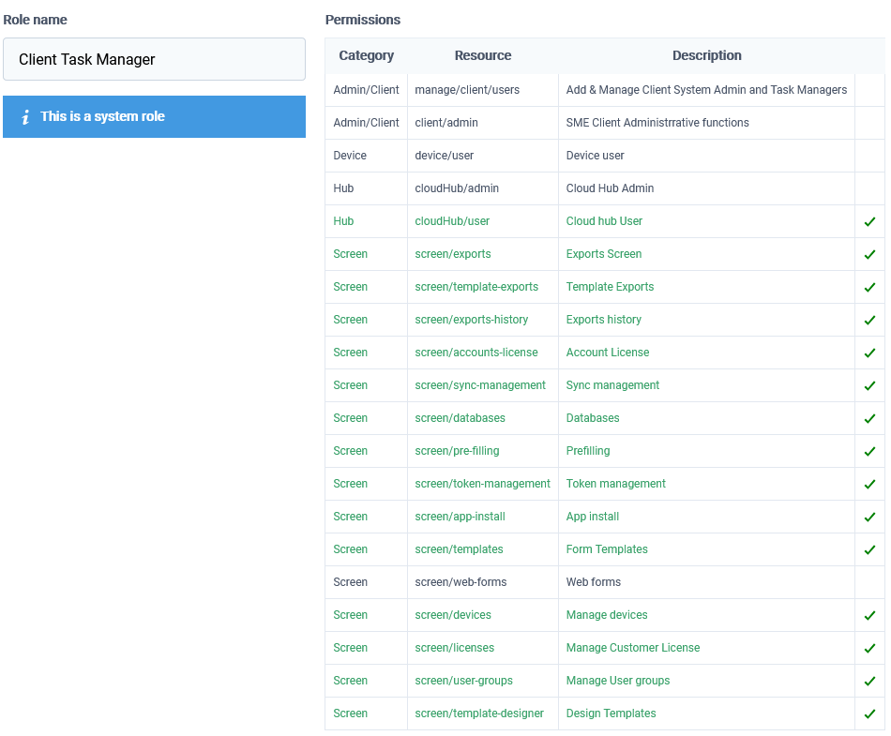Click the checkmark beside Account License
Screen dimensions: 891x736
869,353
